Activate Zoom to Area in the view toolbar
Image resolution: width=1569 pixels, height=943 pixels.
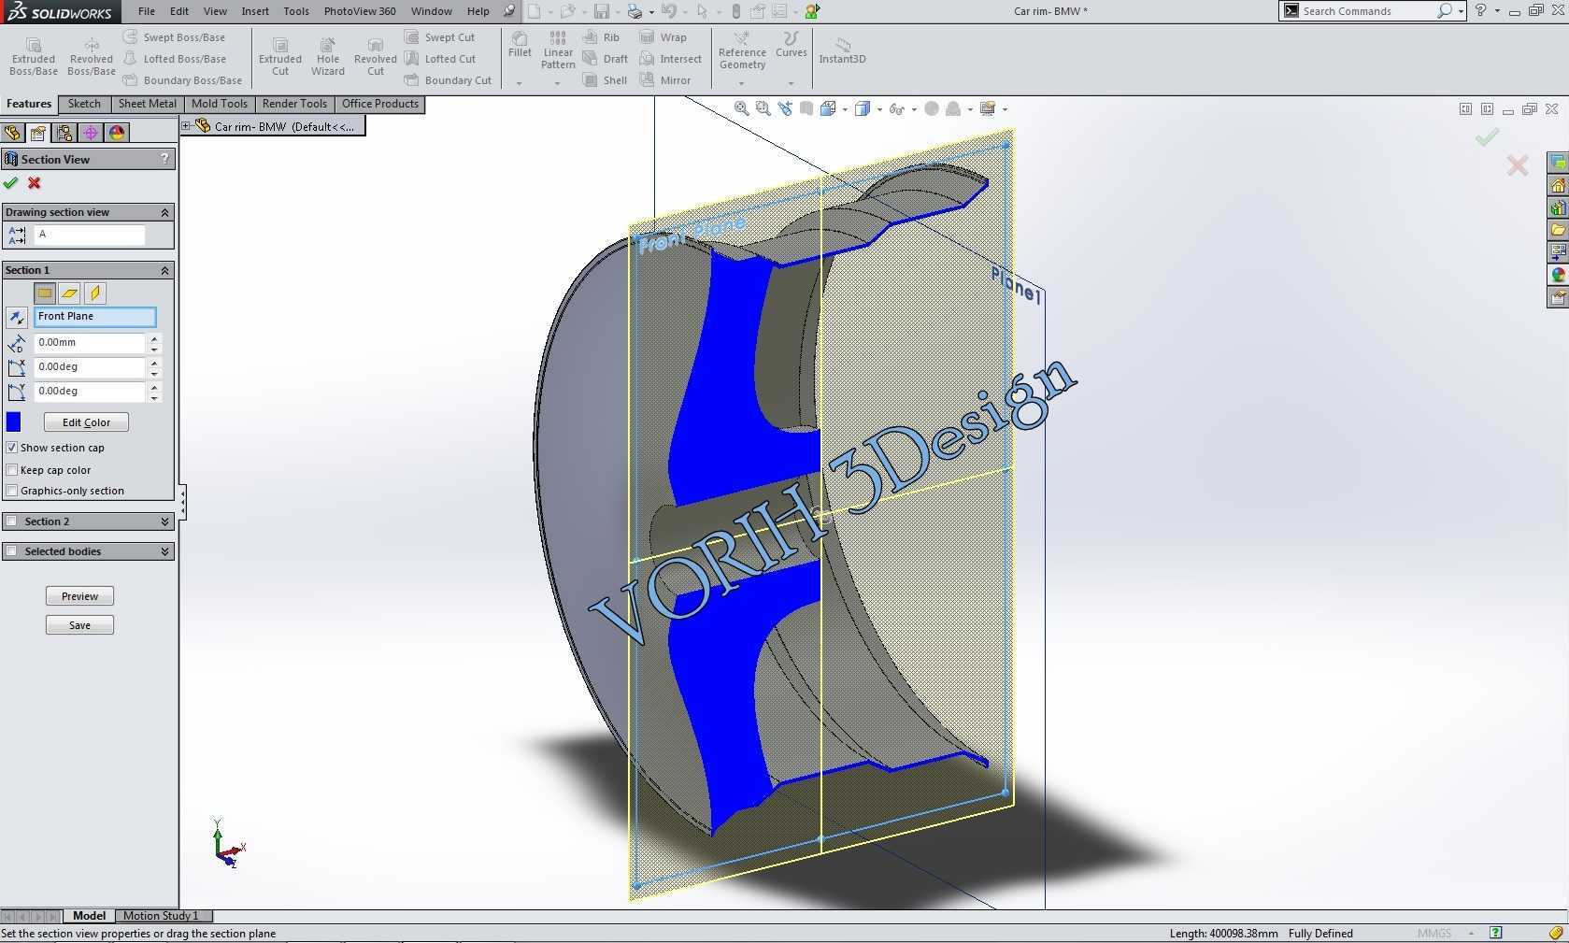pyautogui.click(x=763, y=109)
